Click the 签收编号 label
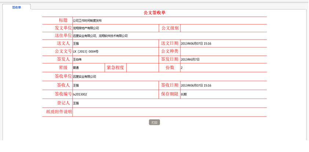309x152 pixels. [x=63, y=94]
